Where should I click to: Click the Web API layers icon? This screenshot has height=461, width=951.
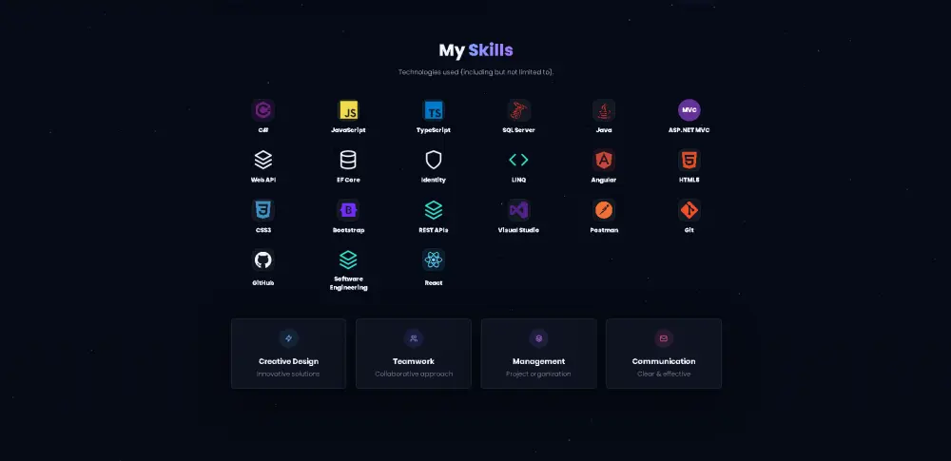(x=263, y=160)
